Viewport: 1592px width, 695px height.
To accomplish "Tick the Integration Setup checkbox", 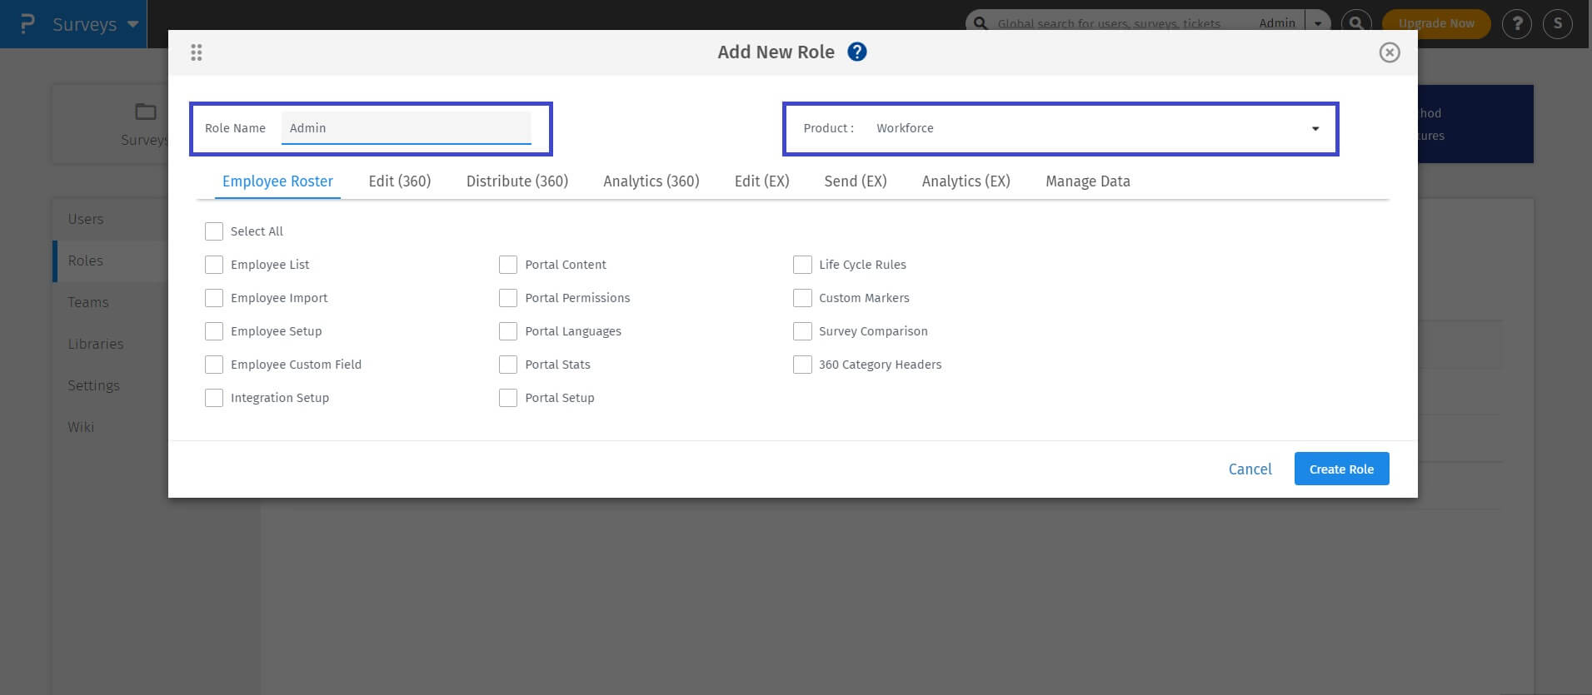I will (x=214, y=398).
